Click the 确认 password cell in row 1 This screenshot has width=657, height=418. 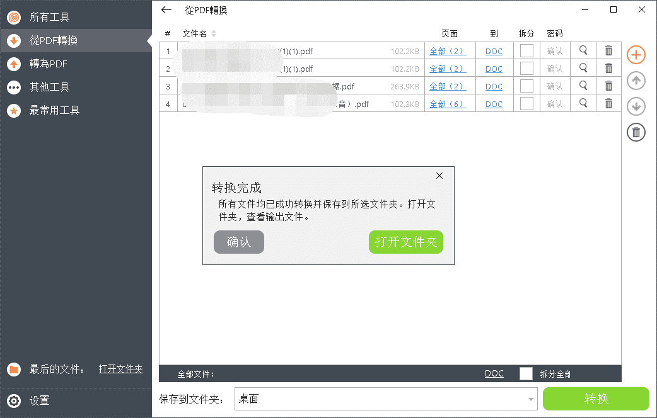[555, 52]
